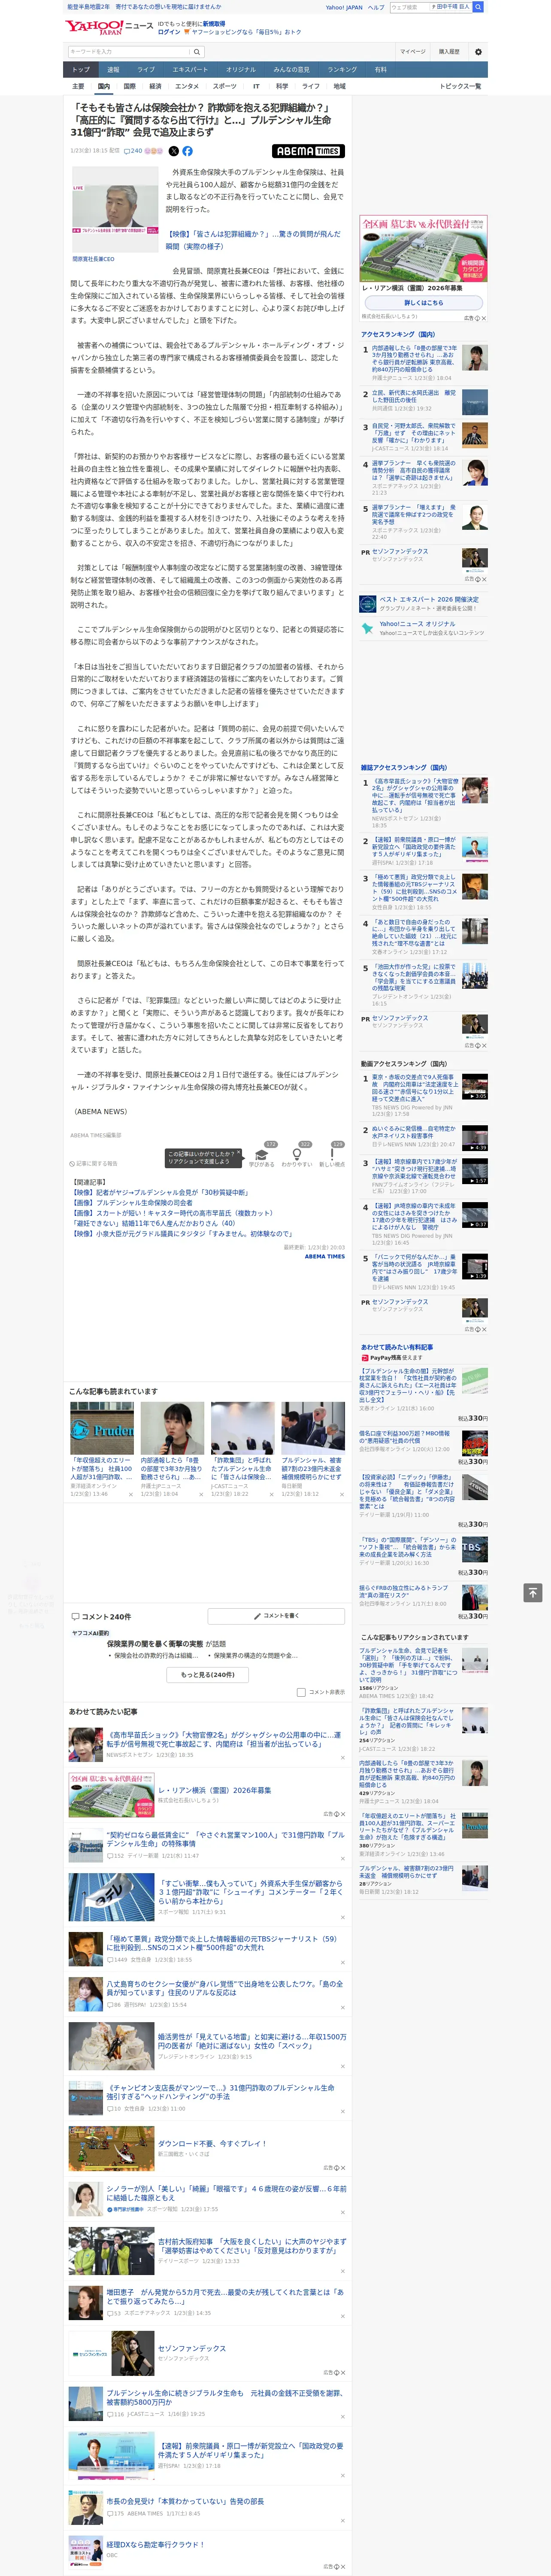Open the ランキング tab
Screen dimensions: 551x2576
pos(342,70)
